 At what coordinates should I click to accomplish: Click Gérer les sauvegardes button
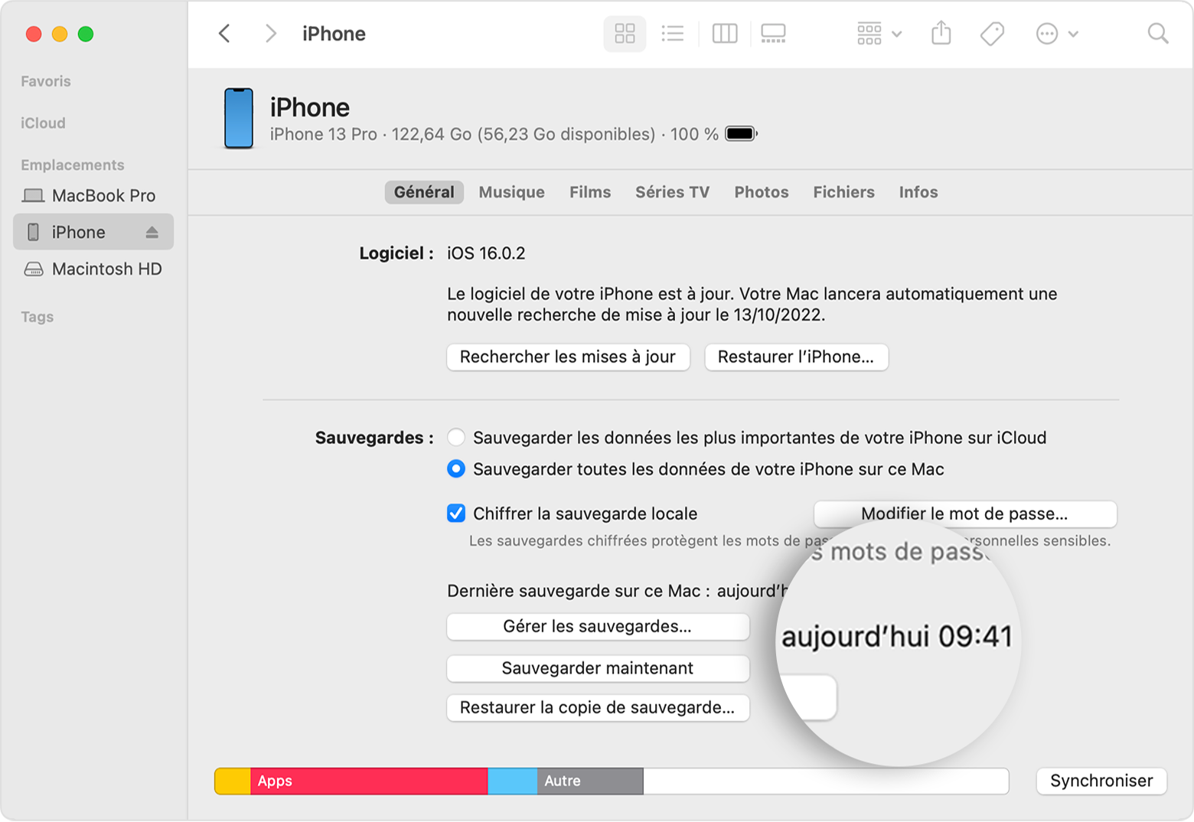(598, 626)
